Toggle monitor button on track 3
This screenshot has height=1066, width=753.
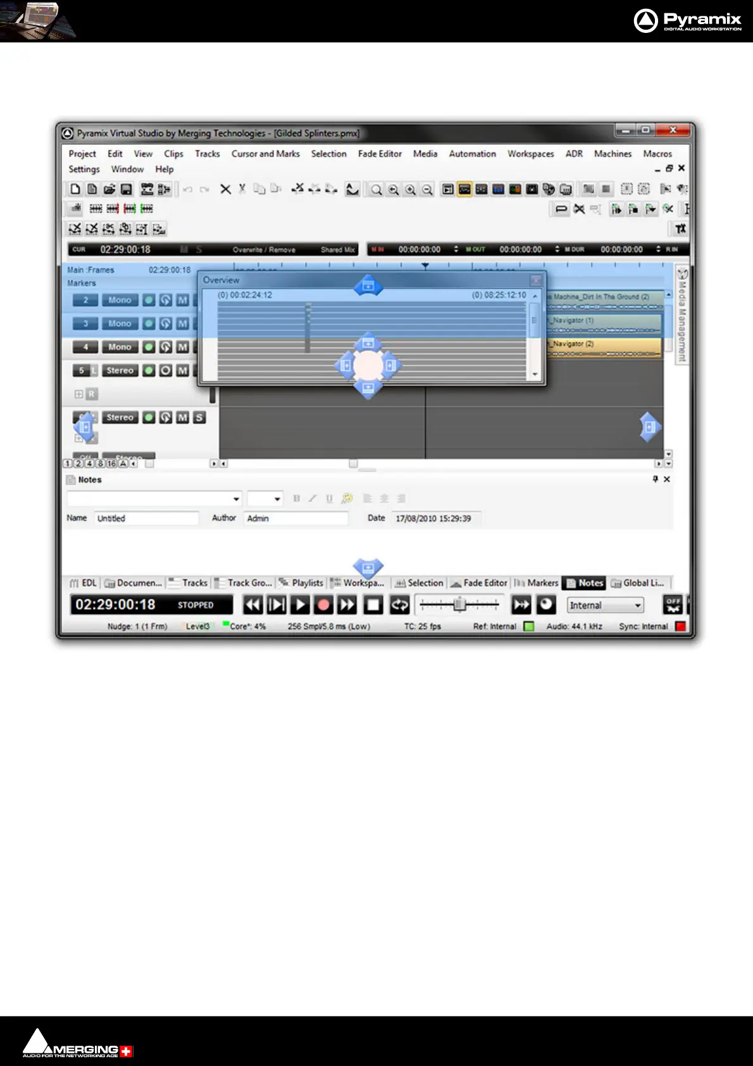[165, 323]
